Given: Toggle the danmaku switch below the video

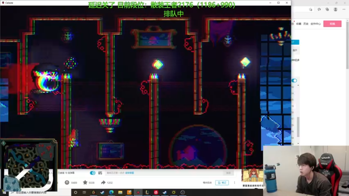Looking at the screenshot, I should click(x=92, y=173).
